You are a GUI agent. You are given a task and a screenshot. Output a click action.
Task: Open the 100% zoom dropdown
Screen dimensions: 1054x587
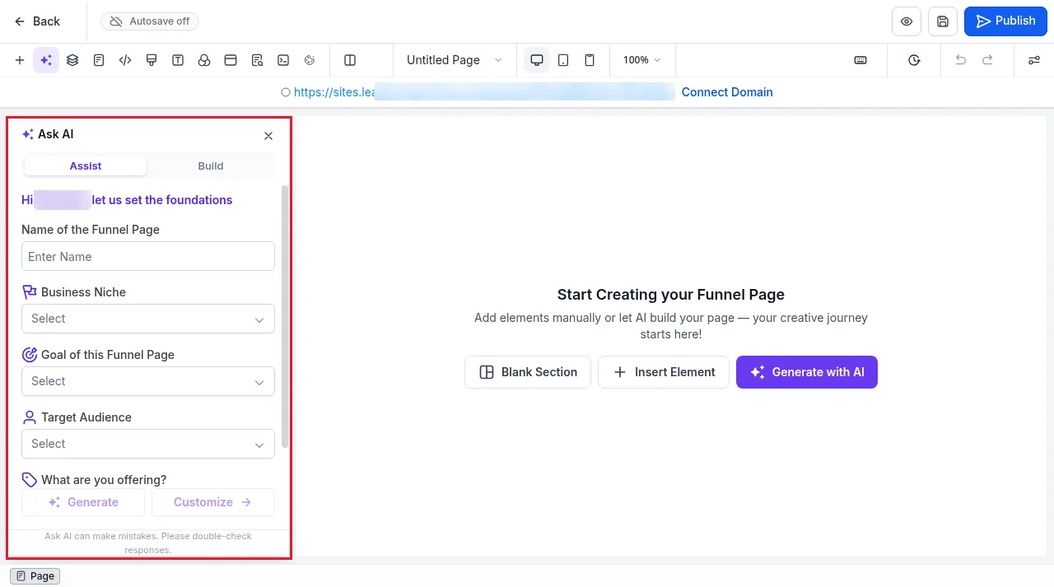pyautogui.click(x=642, y=60)
